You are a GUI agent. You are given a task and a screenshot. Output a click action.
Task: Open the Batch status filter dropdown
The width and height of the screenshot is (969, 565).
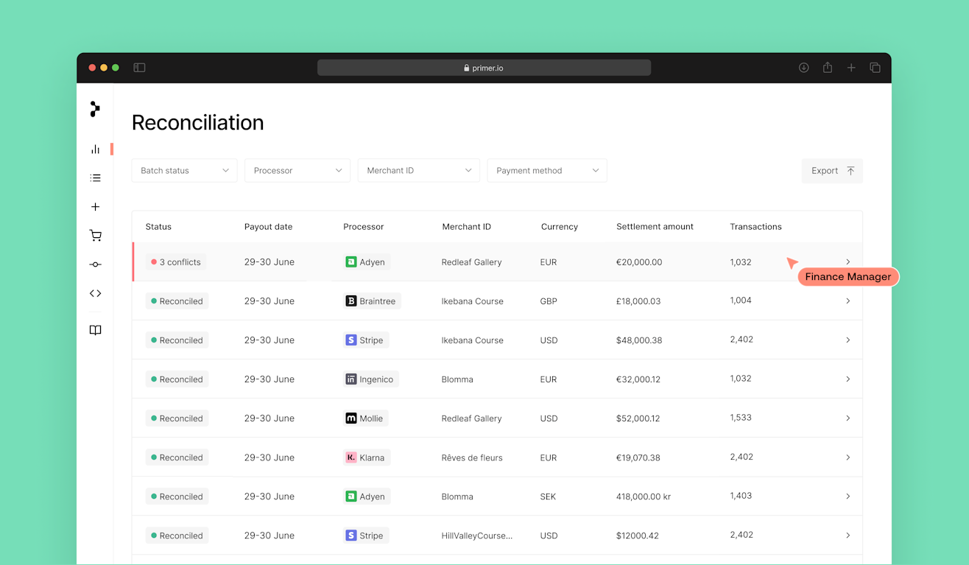coord(185,170)
